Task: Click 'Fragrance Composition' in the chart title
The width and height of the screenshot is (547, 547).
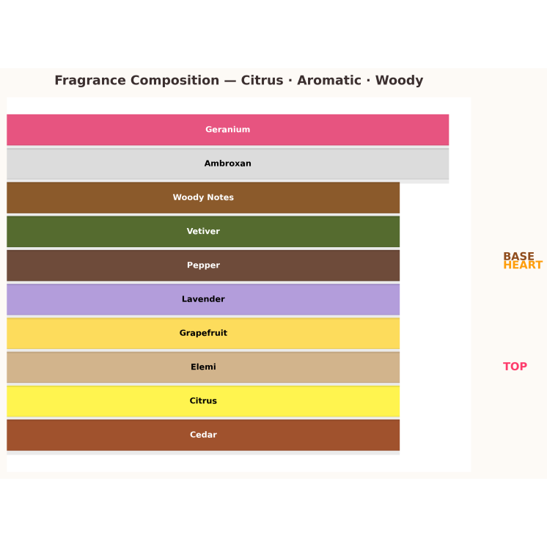Action: click(x=136, y=81)
